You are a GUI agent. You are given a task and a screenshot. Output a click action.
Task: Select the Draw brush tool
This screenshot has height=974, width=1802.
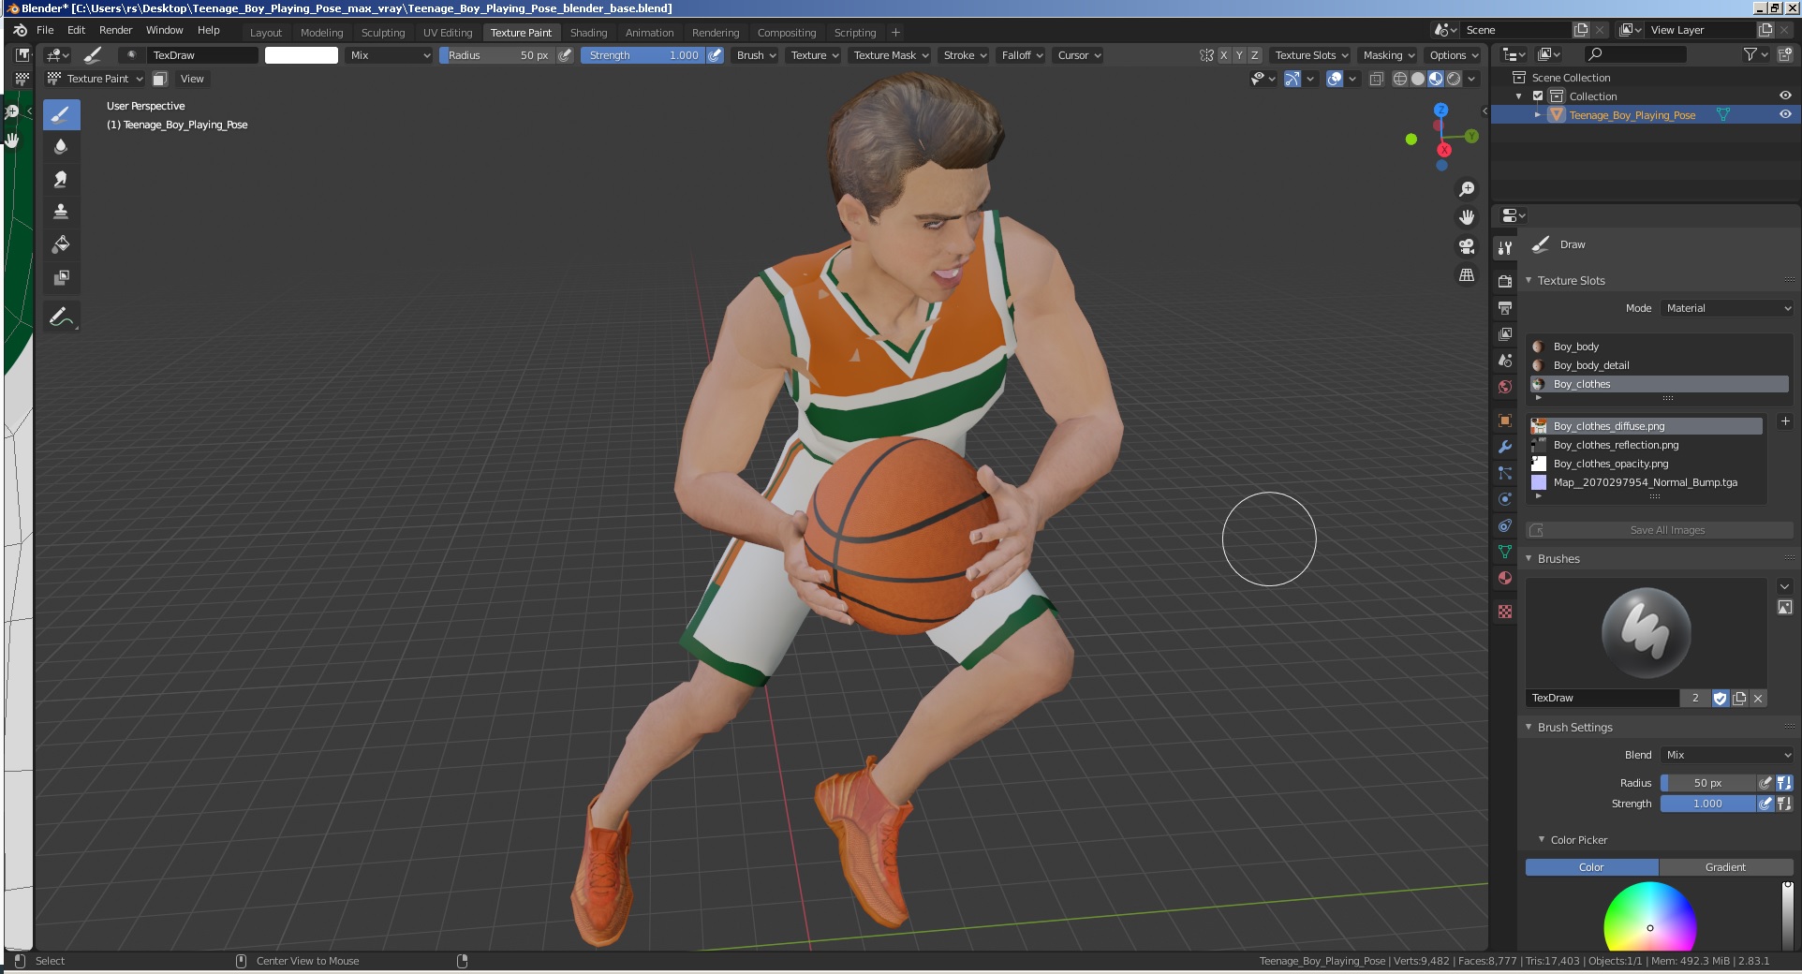[61, 115]
